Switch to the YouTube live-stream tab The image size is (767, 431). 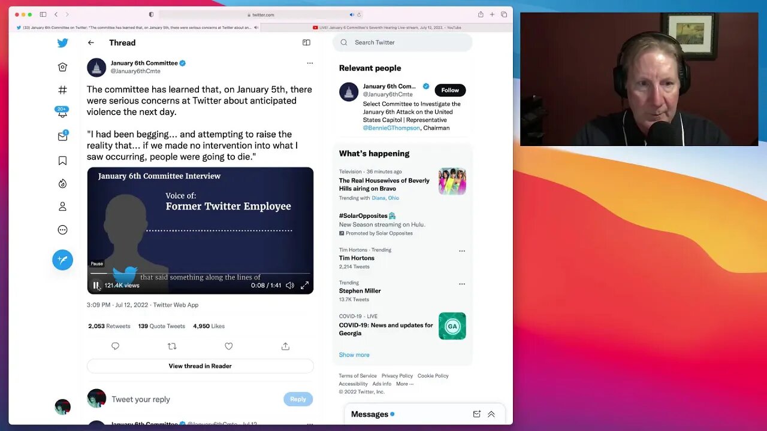tap(387, 28)
